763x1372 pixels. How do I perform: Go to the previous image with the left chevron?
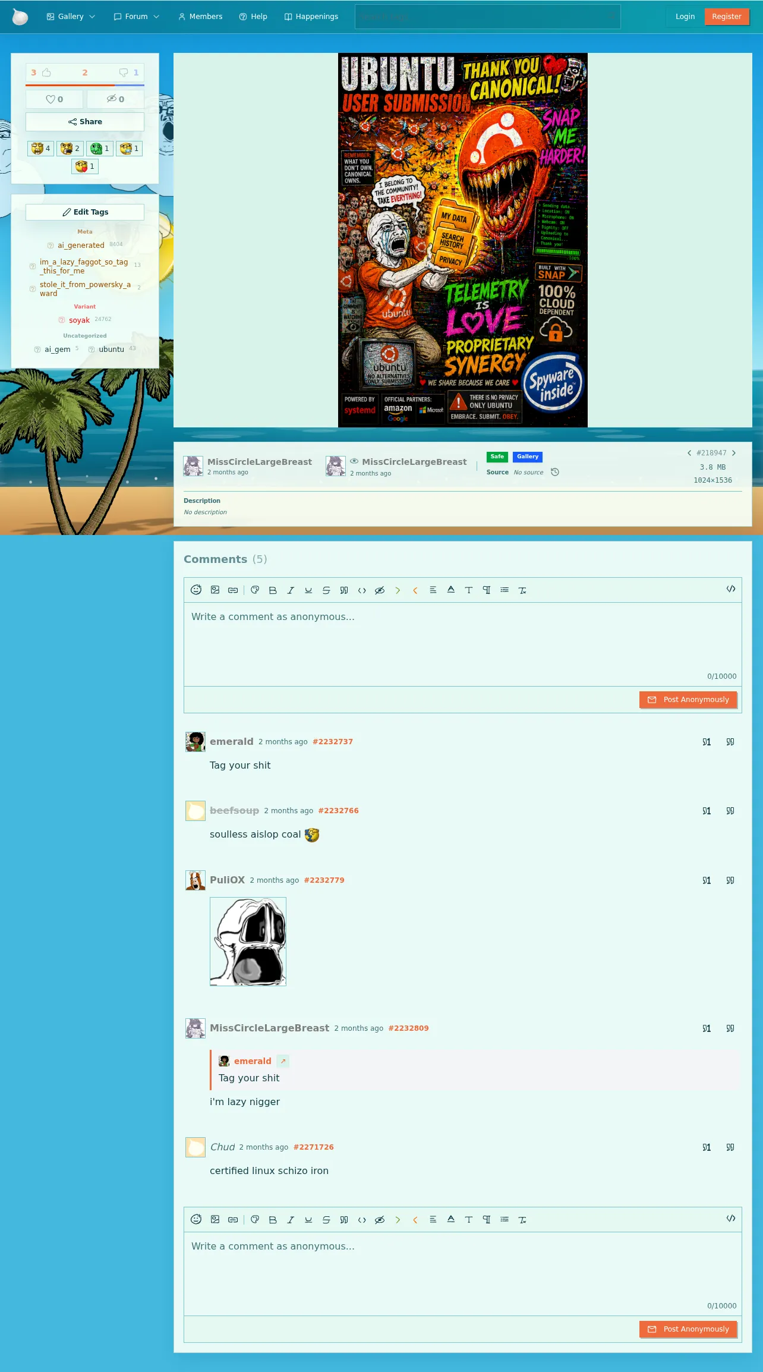[x=689, y=453]
